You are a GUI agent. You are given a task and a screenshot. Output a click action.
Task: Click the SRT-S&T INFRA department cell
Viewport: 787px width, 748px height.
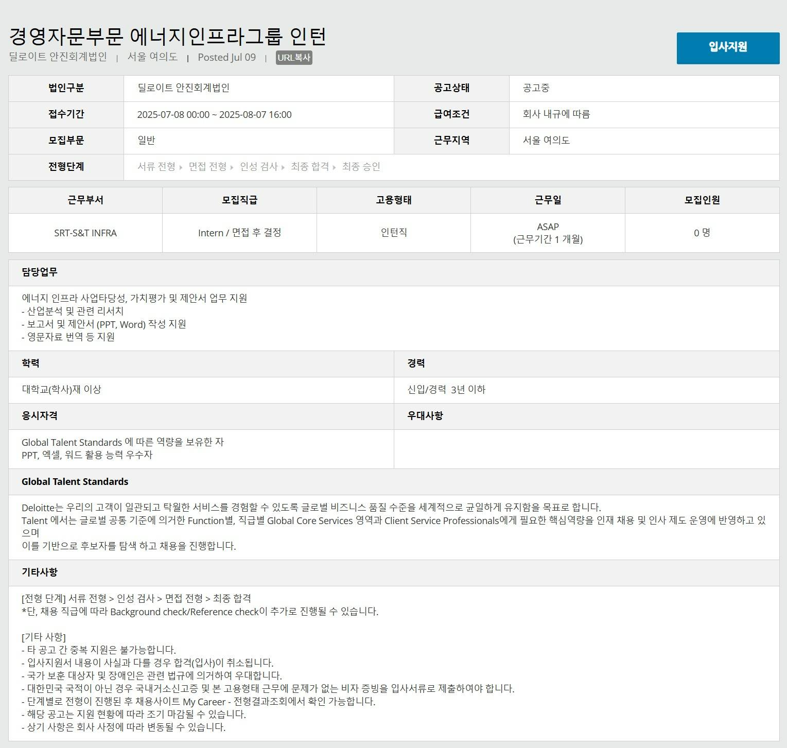(x=85, y=233)
